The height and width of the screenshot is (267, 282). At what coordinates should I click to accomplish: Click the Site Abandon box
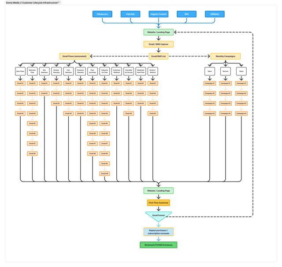point(45,71)
